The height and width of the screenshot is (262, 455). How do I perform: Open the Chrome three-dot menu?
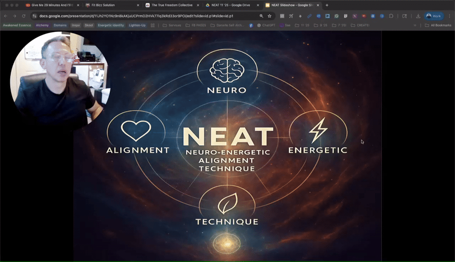click(449, 16)
